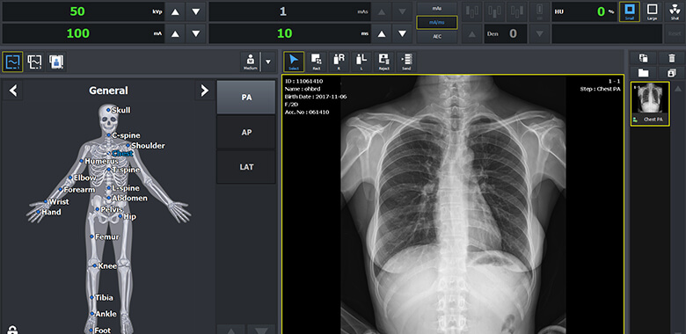The width and height of the screenshot is (686, 334).
Task: Increase mA with up arrow
Action: pyautogui.click(x=175, y=33)
